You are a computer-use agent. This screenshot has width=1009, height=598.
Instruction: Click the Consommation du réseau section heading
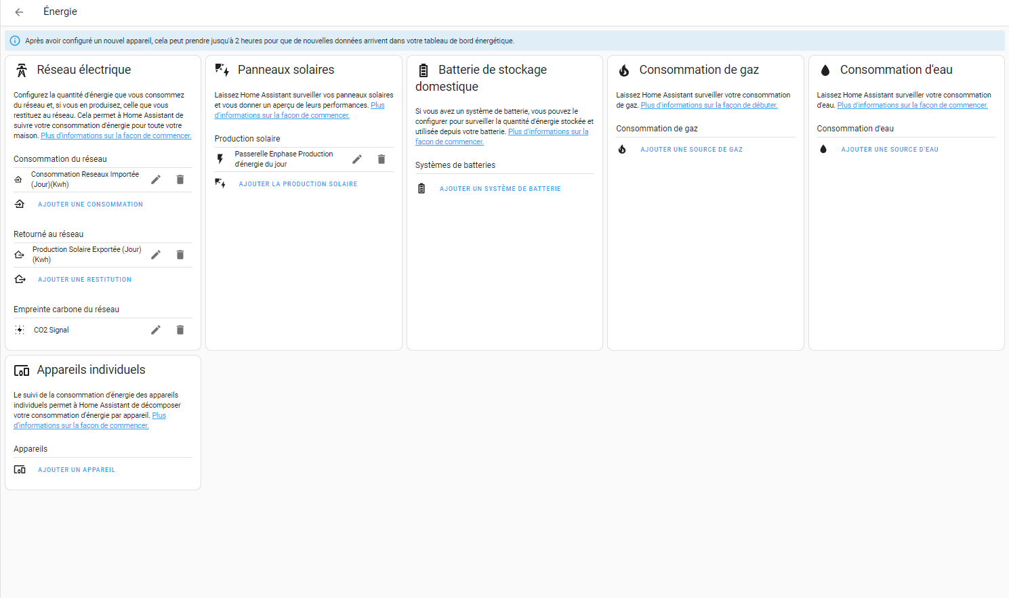click(60, 159)
